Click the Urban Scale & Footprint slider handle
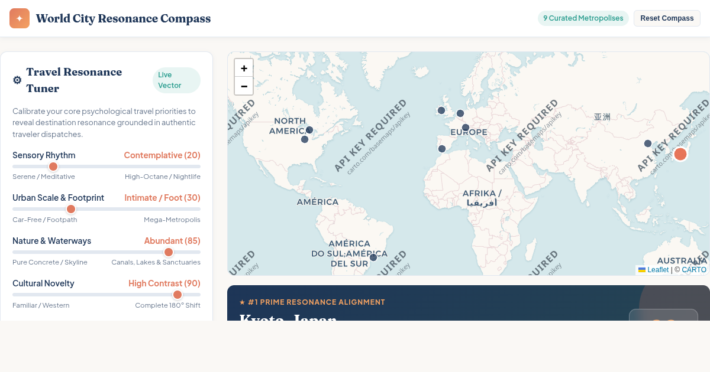Image resolution: width=710 pixels, height=372 pixels. [71, 209]
